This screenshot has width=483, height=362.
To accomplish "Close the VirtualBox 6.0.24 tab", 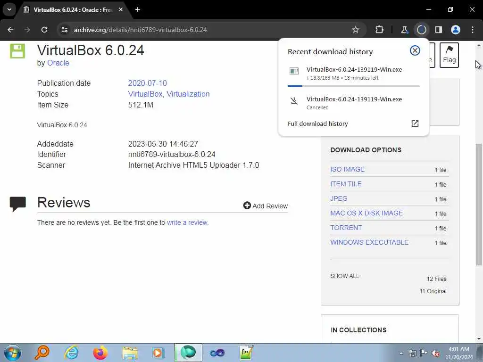I will tap(121, 9).
